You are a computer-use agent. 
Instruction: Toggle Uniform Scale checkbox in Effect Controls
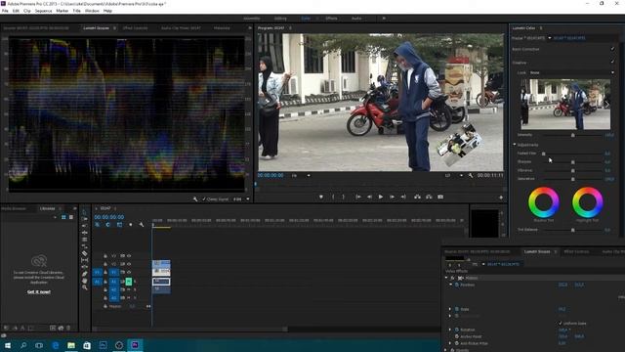click(x=560, y=323)
